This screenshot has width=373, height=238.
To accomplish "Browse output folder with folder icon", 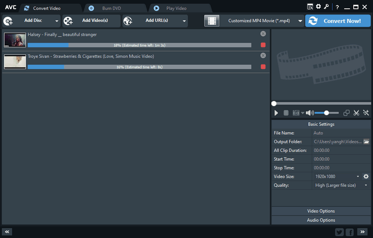I will [x=366, y=141].
